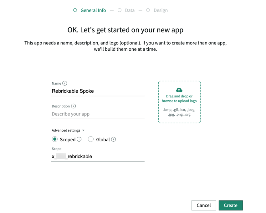Screen dimensions: 266x213
Task: Collapse the Advanced settings section
Action: coord(83,130)
